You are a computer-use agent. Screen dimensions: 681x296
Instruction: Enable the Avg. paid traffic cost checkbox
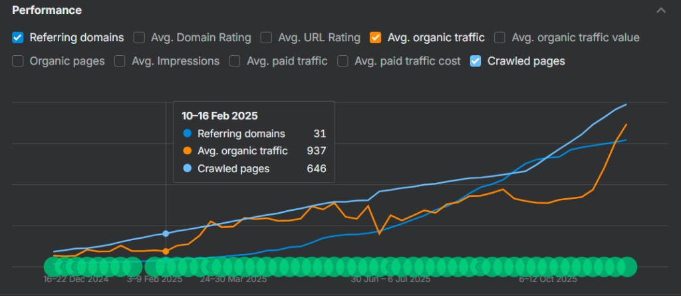click(x=342, y=61)
